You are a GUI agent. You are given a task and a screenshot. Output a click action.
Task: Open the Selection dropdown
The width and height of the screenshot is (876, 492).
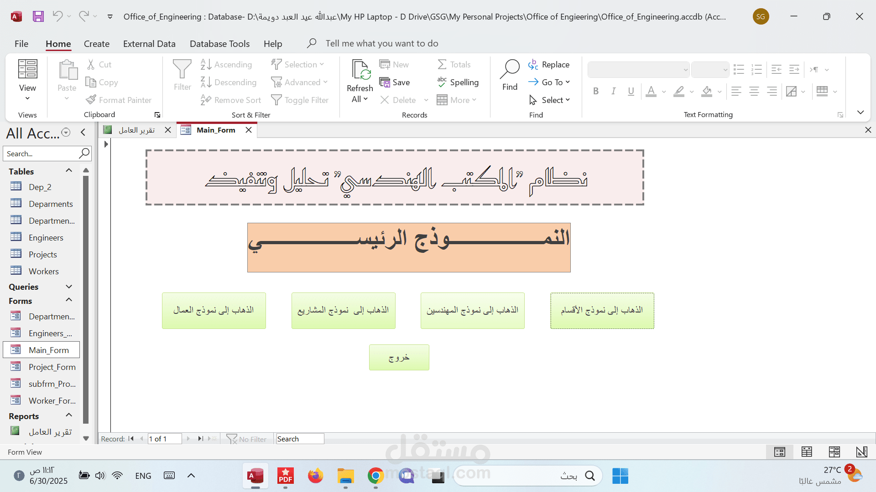pyautogui.click(x=297, y=65)
